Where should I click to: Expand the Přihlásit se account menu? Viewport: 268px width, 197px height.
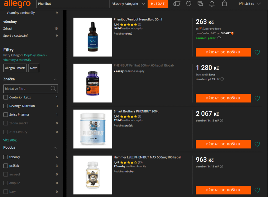249,4
